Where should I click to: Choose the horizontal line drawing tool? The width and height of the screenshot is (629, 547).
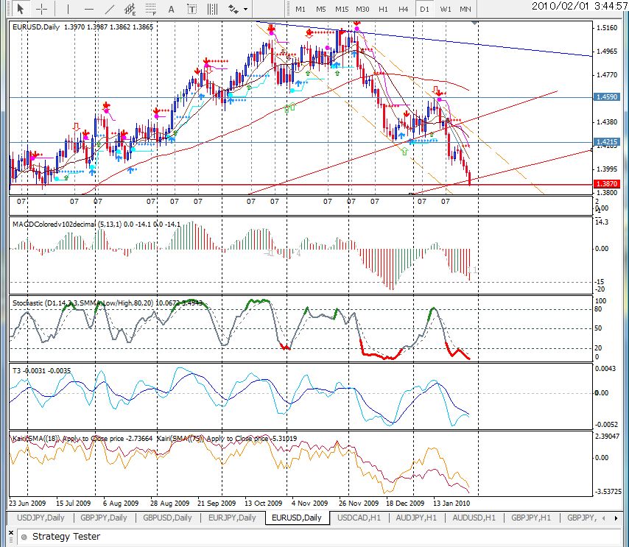tap(89, 9)
